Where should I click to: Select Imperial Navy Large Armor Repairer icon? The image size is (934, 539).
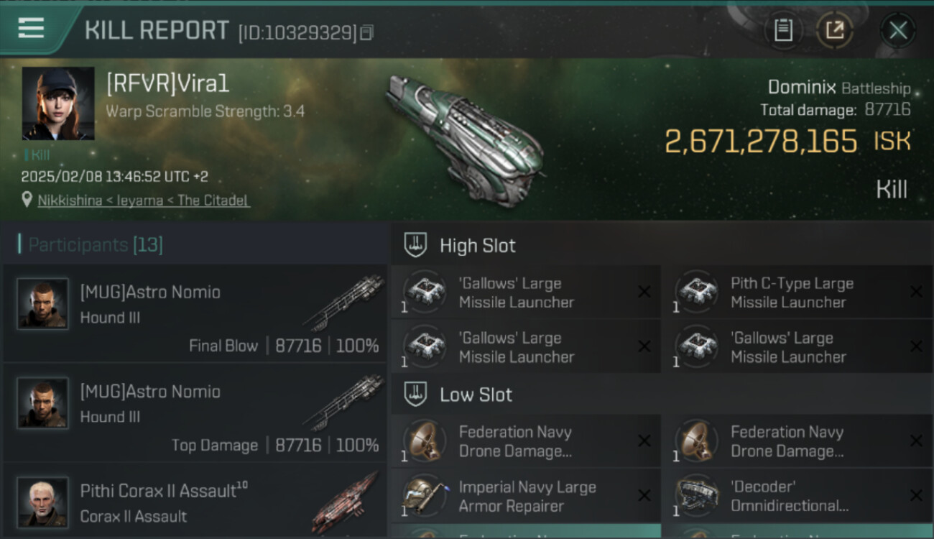[x=424, y=496]
